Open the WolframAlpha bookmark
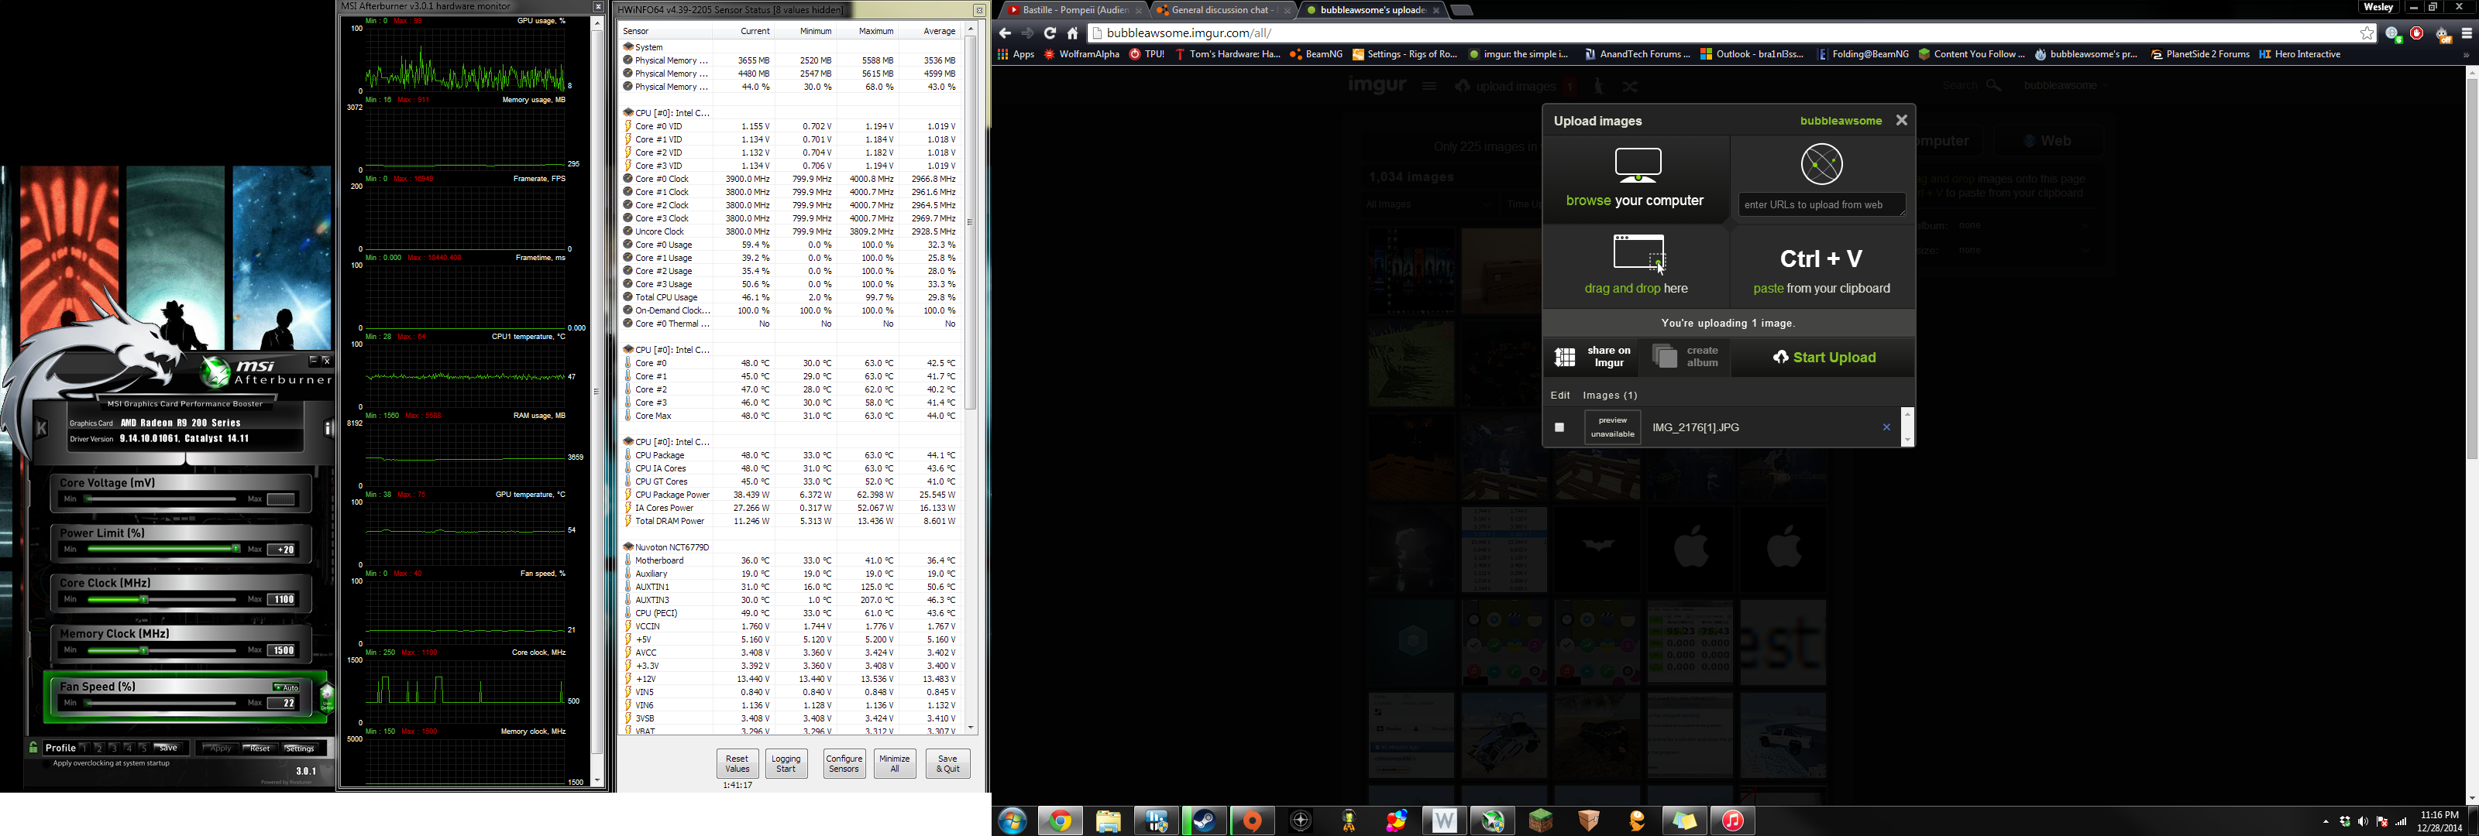The height and width of the screenshot is (836, 2479). pyautogui.click(x=1081, y=55)
